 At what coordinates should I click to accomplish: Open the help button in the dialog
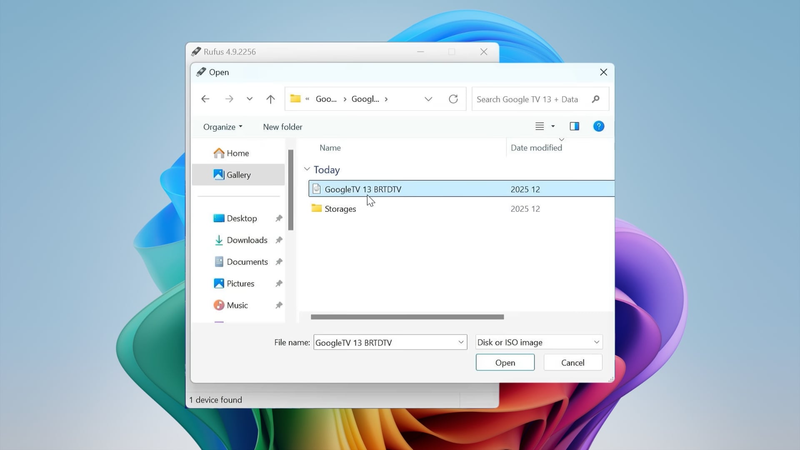599,126
